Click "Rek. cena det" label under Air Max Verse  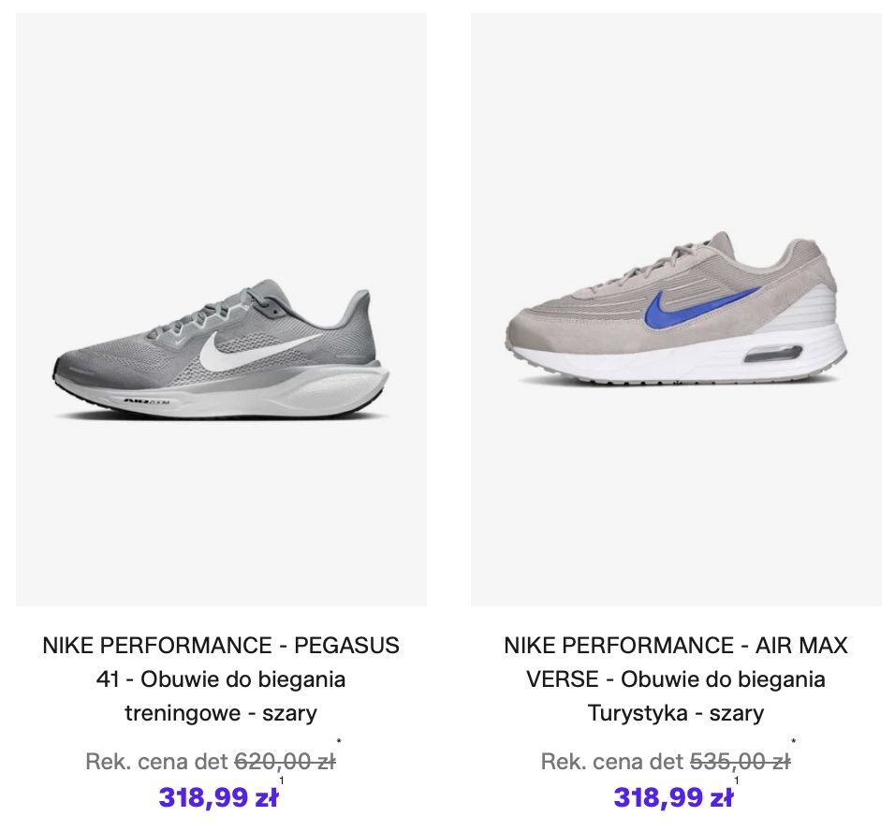tap(612, 762)
